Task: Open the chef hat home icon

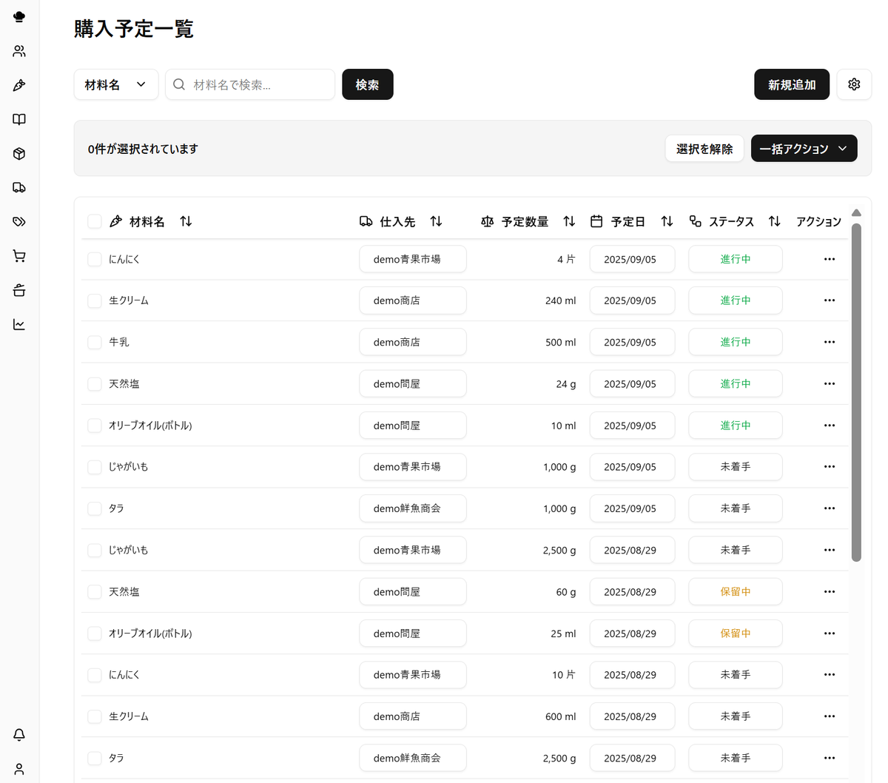Action: [x=19, y=16]
